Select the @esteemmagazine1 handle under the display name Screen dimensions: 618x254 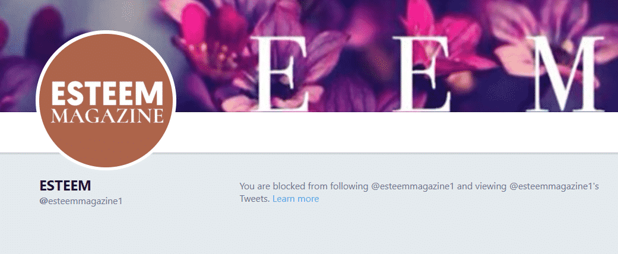pos(81,201)
